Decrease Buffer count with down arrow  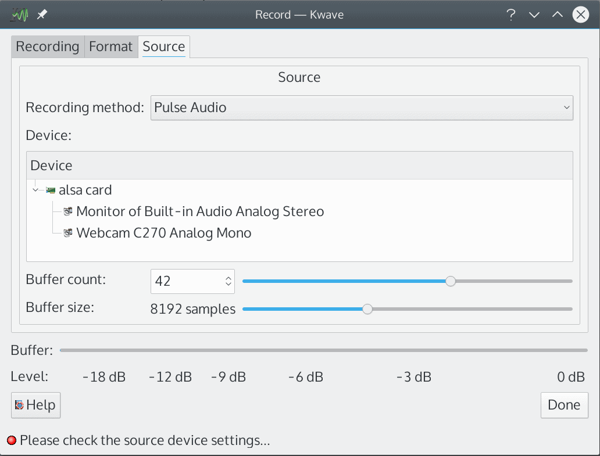228,284
